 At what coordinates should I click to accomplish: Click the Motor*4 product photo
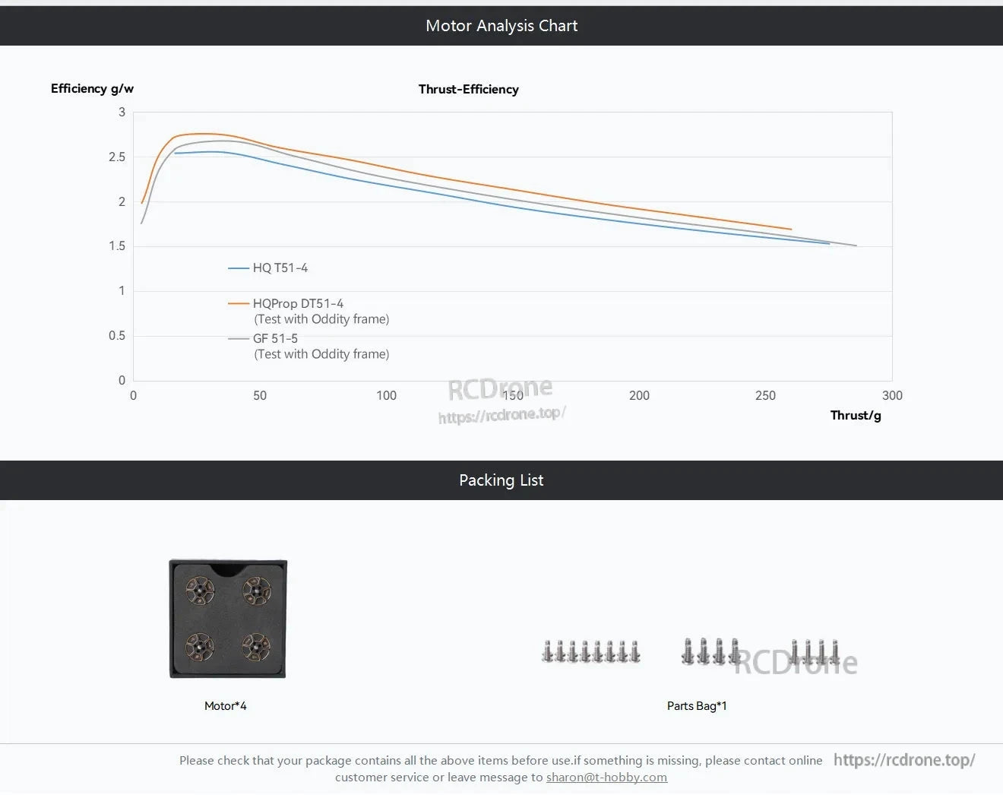point(226,618)
